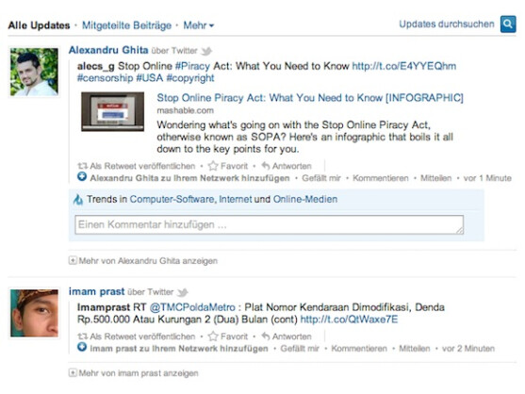Click the trends flame icon
This screenshot has width=525, height=394.
[78, 200]
